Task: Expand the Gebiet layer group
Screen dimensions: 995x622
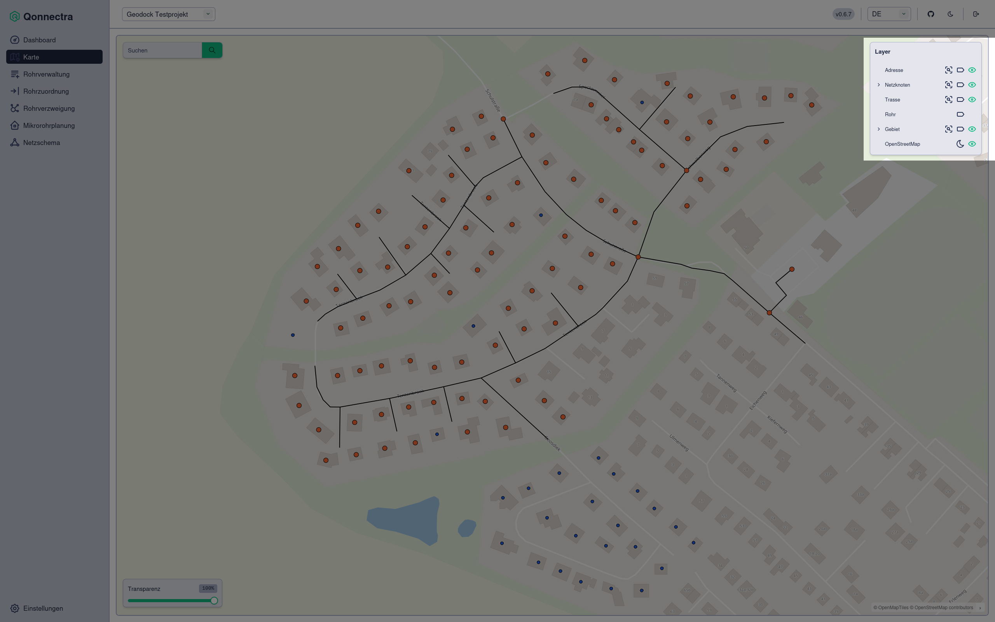Action: coord(879,129)
